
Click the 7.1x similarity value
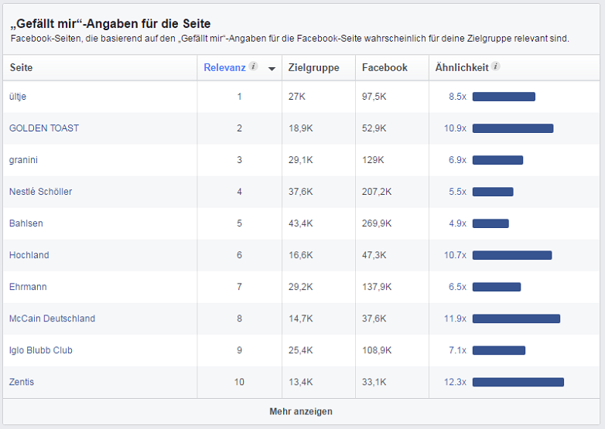pyautogui.click(x=457, y=350)
